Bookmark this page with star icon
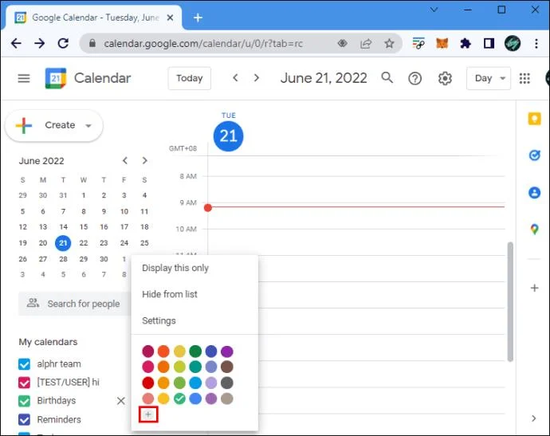550x436 pixels. pyautogui.click(x=389, y=44)
